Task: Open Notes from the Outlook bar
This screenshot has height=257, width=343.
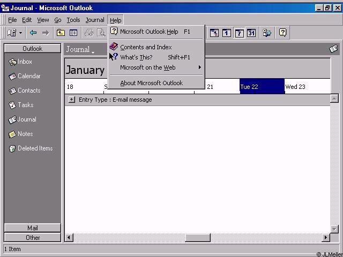Action: click(x=21, y=134)
